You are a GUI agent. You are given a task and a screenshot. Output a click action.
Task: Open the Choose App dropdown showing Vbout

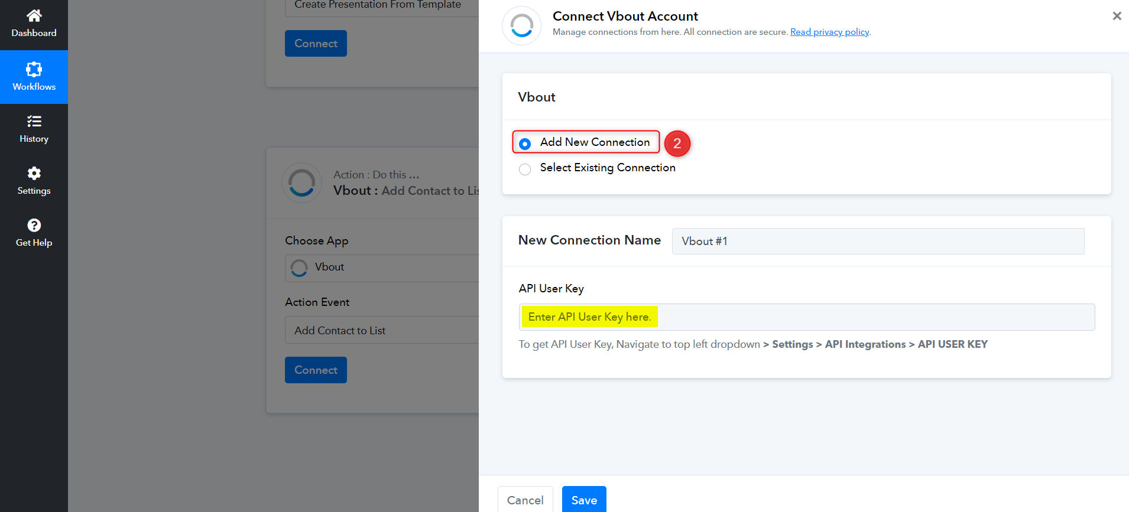point(381,268)
